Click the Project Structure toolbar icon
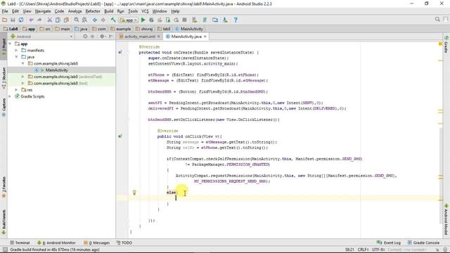The image size is (450, 253). coord(215,20)
